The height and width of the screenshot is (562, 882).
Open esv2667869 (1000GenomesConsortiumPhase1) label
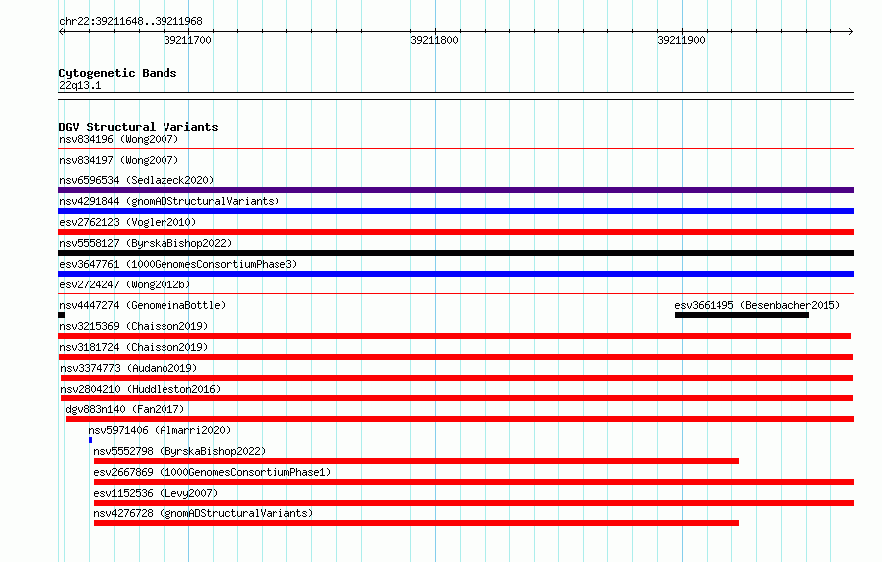[x=212, y=472]
